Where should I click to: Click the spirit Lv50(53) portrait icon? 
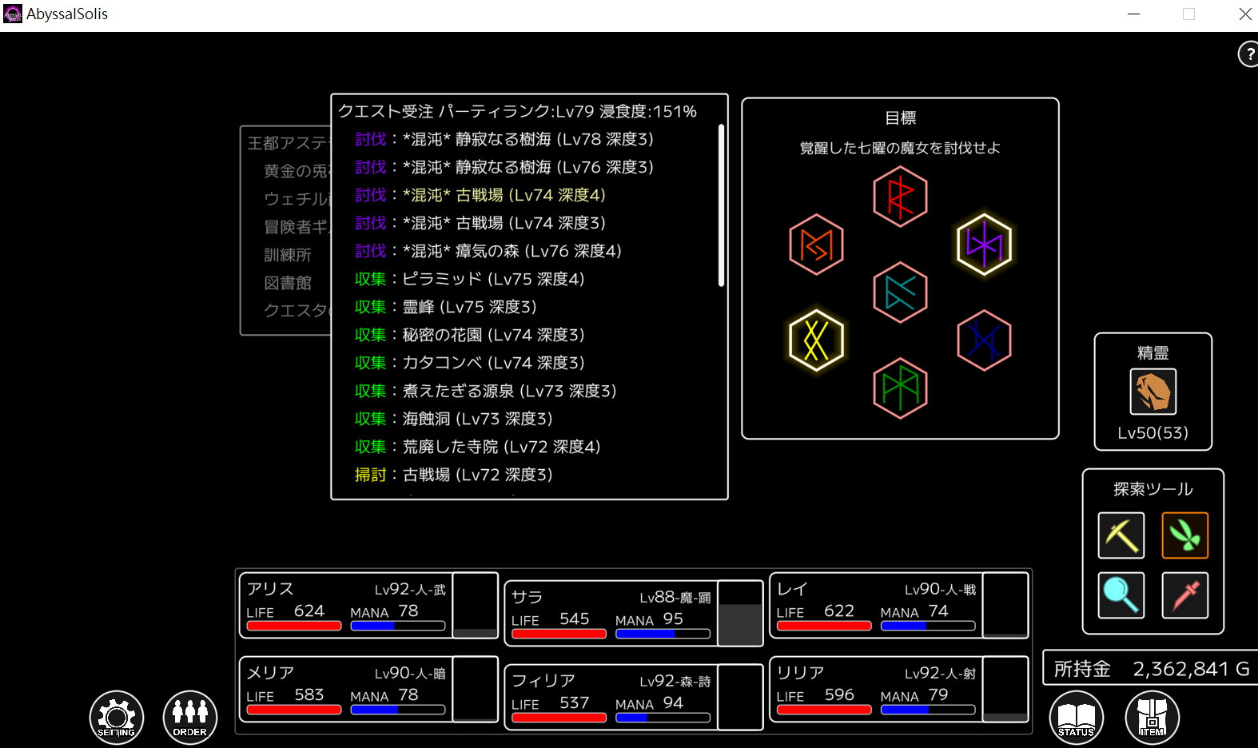[x=1153, y=392]
